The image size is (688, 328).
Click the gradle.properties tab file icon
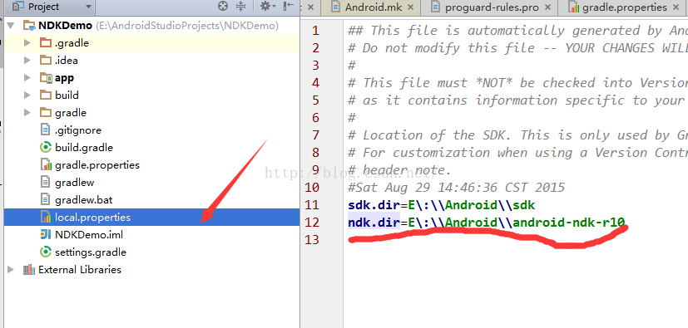[573, 7]
